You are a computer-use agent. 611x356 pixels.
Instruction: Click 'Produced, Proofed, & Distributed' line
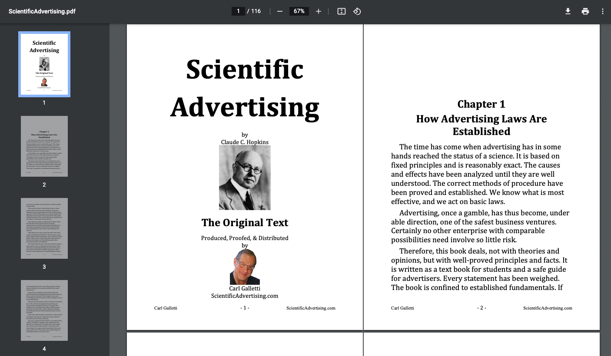click(x=245, y=238)
